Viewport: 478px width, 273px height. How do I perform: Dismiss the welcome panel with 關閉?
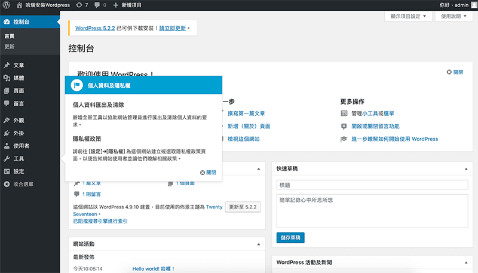click(x=455, y=72)
